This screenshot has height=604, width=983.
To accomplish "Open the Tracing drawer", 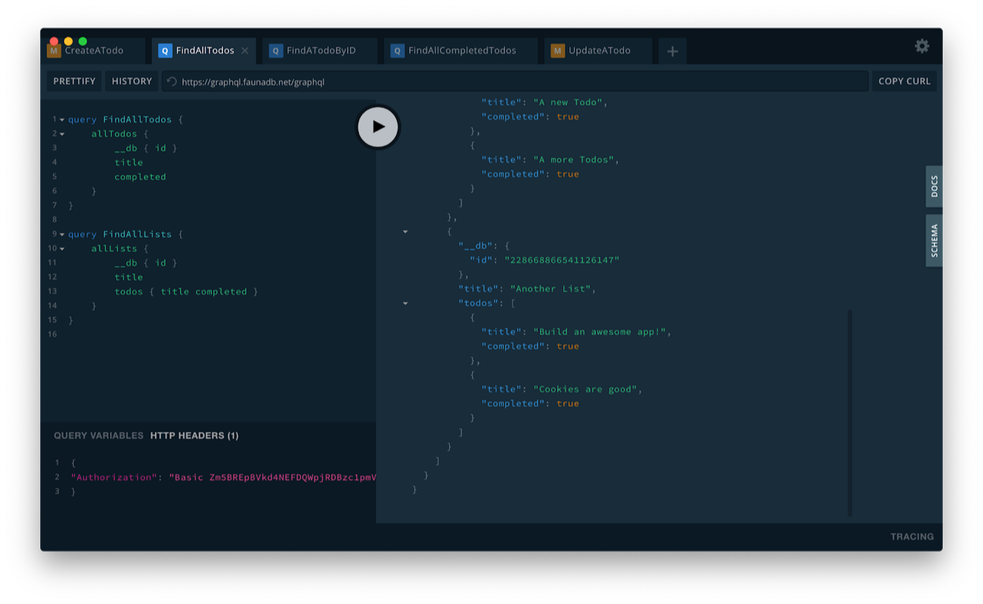I will 912,537.
